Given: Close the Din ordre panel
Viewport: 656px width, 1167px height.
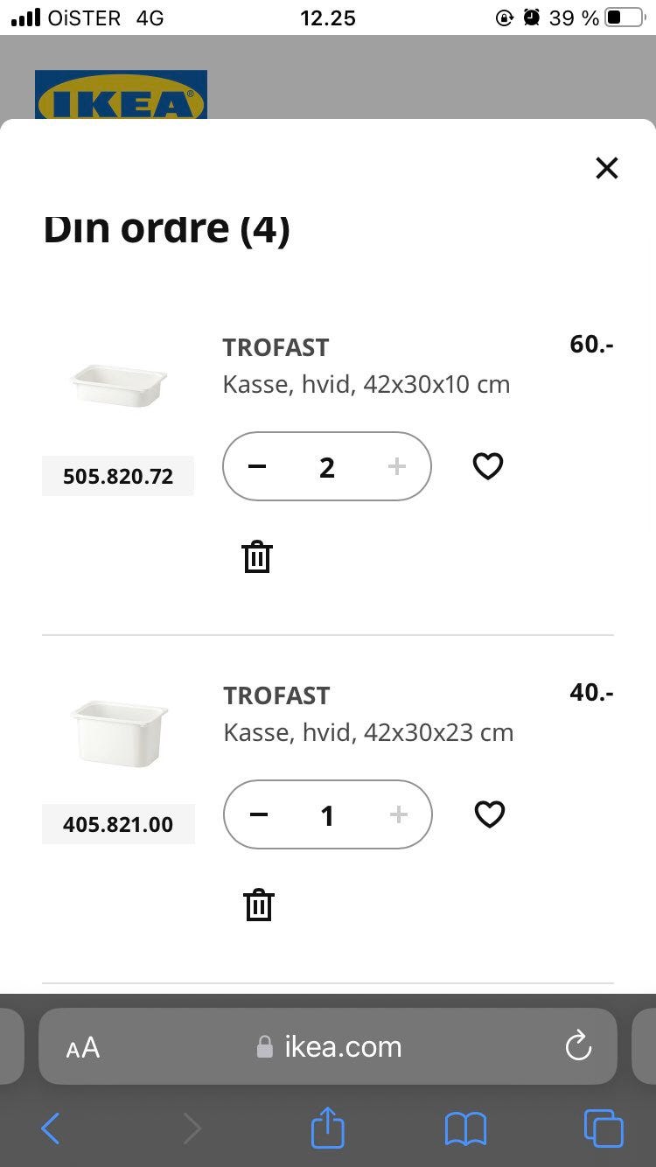Looking at the screenshot, I should [x=606, y=168].
